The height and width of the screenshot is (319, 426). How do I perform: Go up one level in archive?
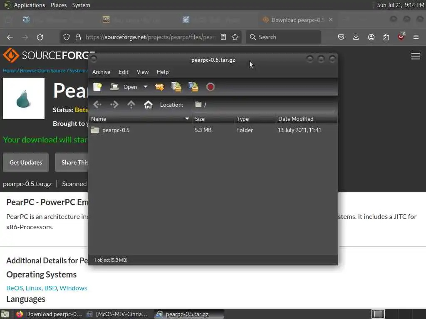[x=131, y=104]
